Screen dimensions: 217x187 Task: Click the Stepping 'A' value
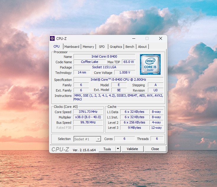point(156,85)
